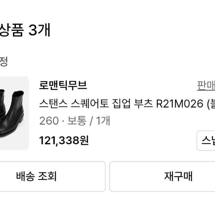Open the 스탠스 스퀘어토 집업 부츠 product title

[127, 104]
